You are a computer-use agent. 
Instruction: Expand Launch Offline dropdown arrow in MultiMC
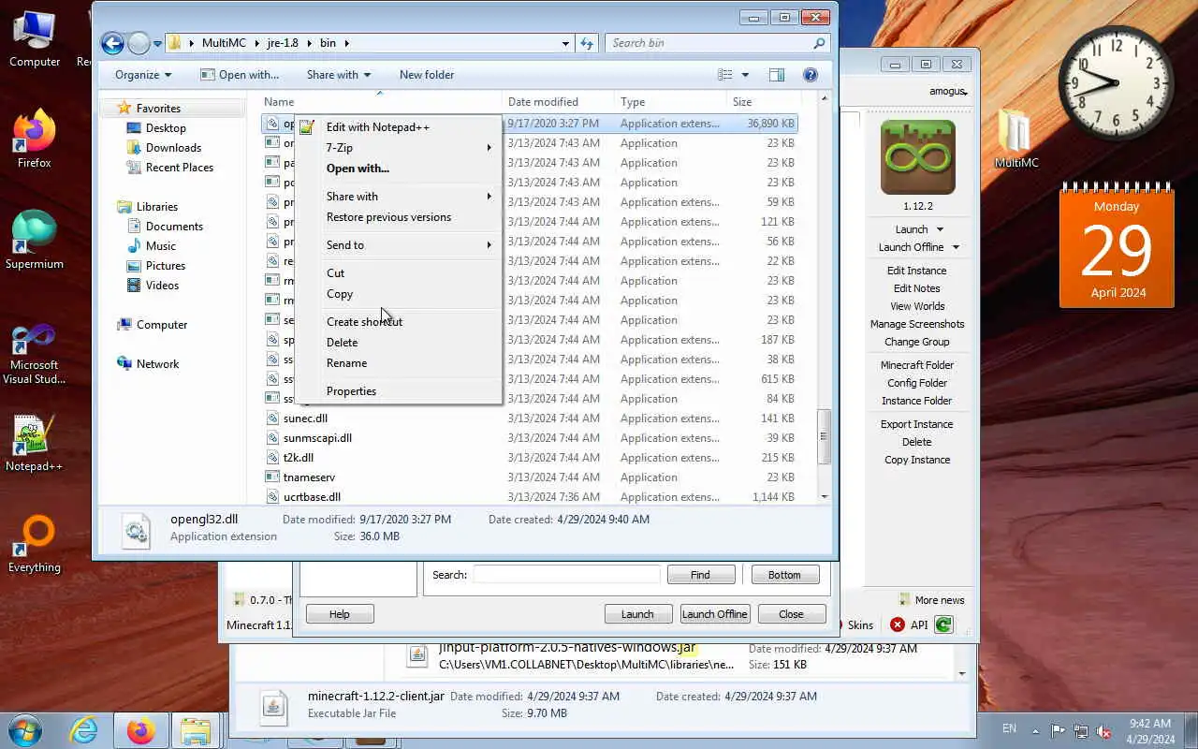pyautogui.click(x=956, y=247)
